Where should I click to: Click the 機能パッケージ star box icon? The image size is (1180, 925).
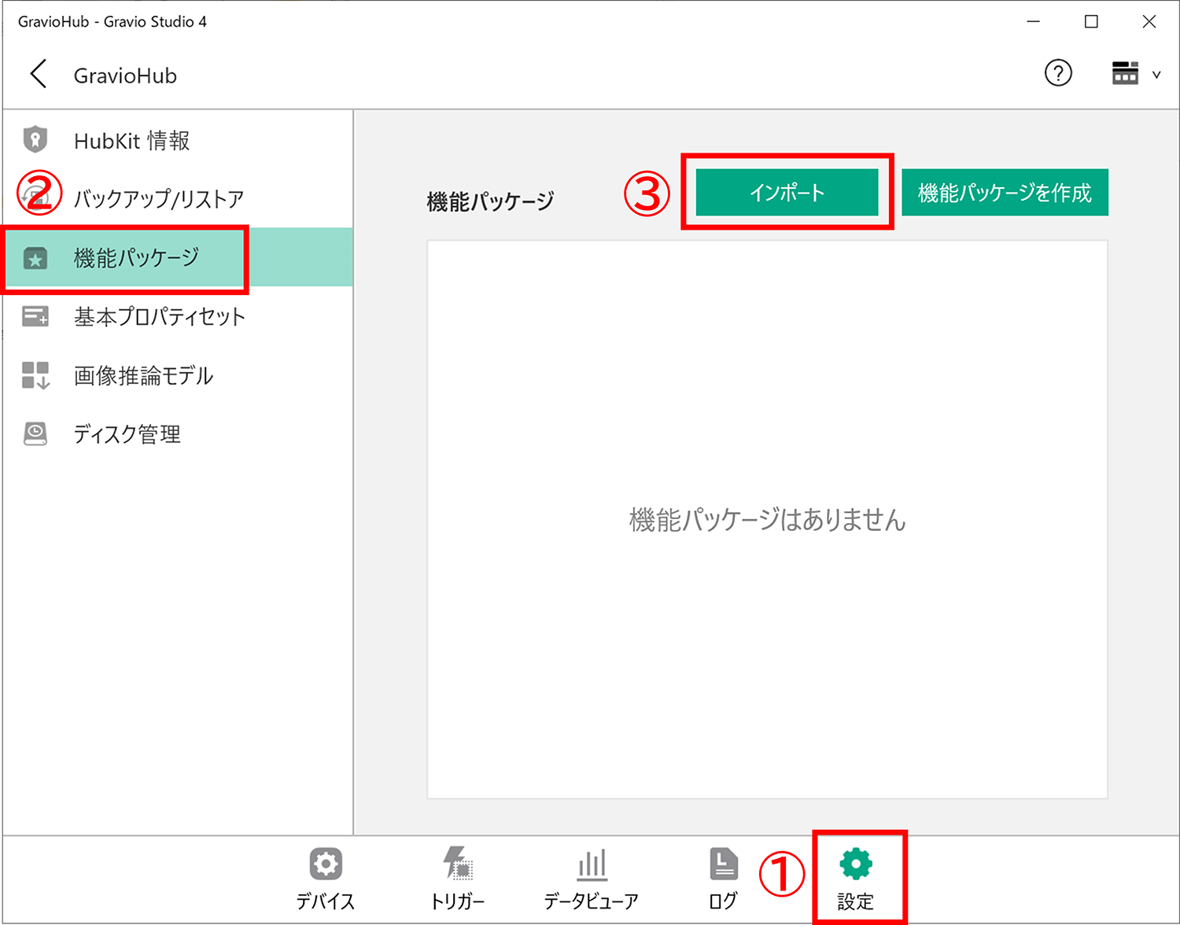(35, 257)
